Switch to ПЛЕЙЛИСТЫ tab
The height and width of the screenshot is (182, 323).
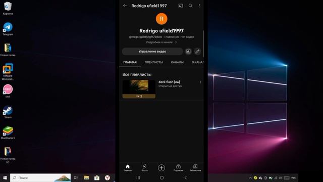(153, 62)
